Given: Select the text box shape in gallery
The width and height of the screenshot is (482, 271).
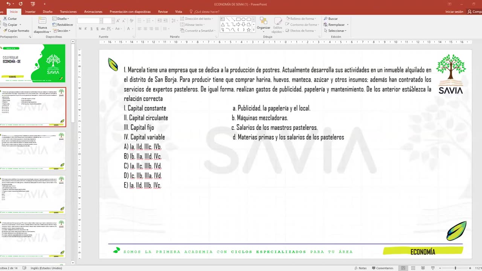Looking at the screenshot, I should [223, 19].
